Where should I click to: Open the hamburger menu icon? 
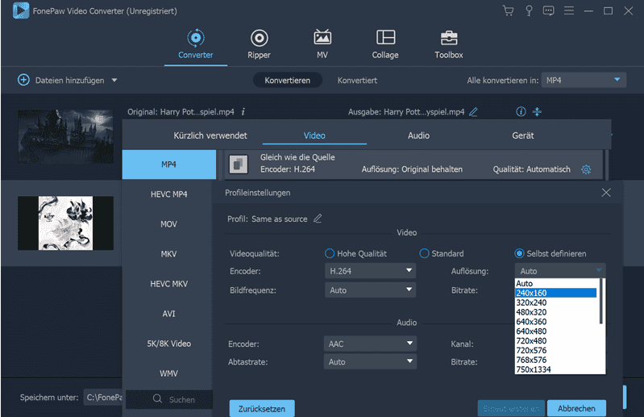pyautogui.click(x=569, y=10)
